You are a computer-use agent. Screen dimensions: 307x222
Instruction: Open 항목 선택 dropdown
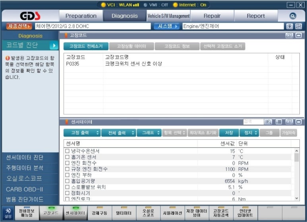click(174, 133)
